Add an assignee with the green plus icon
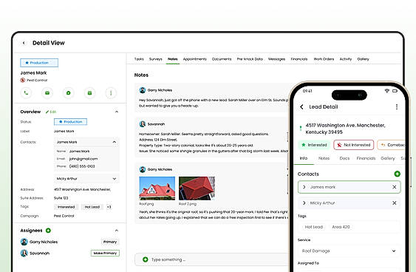 pyautogui.click(x=48, y=231)
